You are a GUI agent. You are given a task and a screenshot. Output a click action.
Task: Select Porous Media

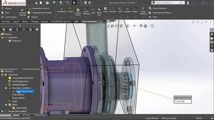[x=18, y=98]
